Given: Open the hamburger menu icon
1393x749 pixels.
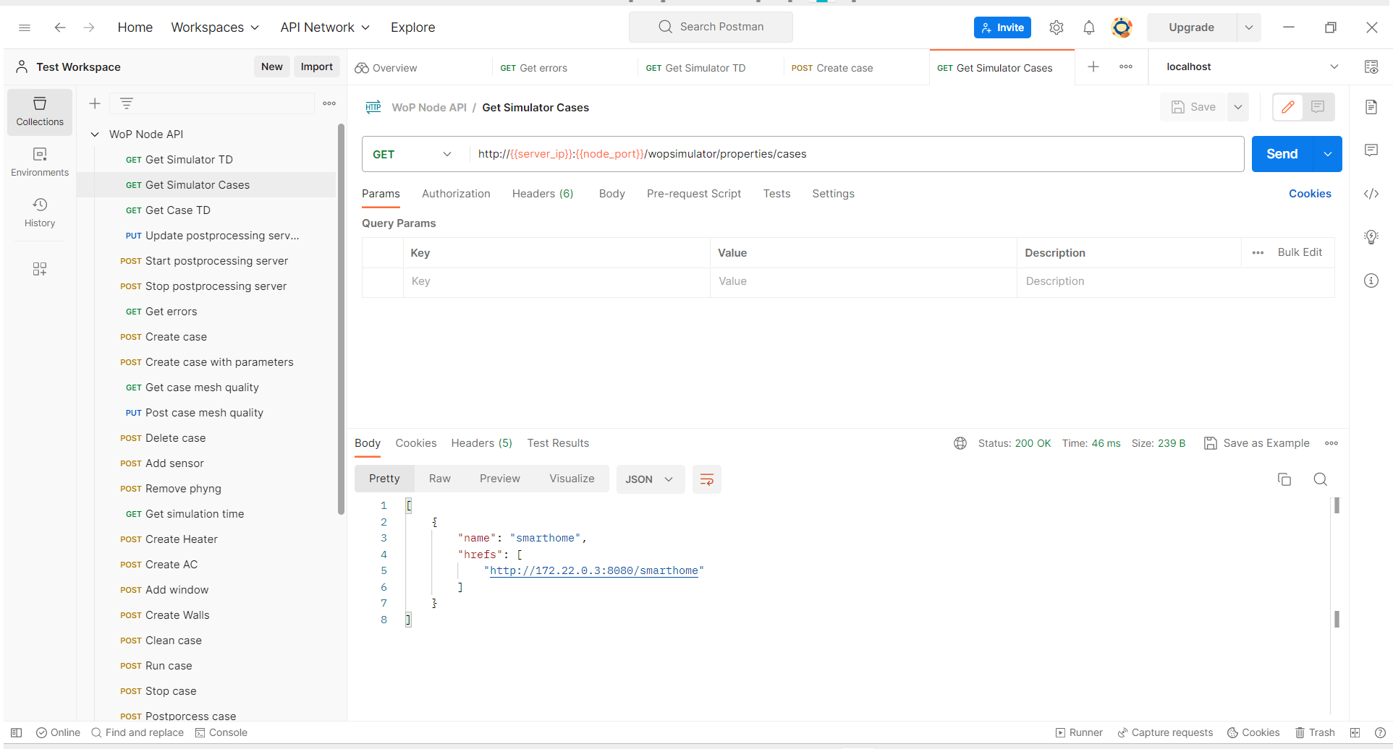Looking at the screenshot, I should 25,27.
